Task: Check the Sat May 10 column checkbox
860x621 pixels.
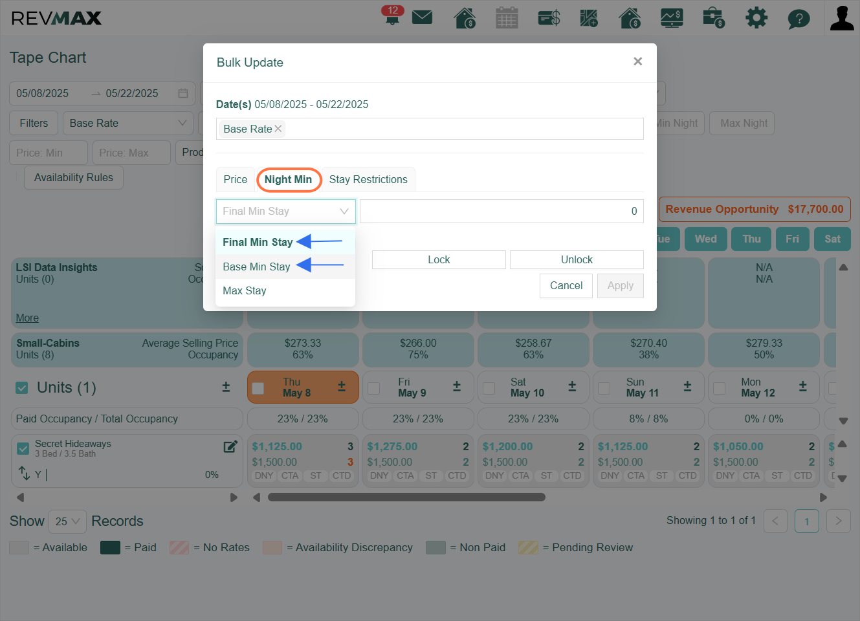Action: (489, 388)
